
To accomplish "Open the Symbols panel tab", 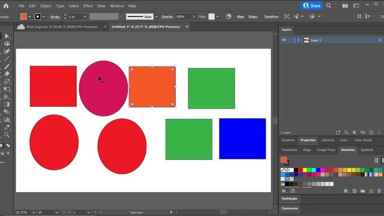I will pos(367,150).
